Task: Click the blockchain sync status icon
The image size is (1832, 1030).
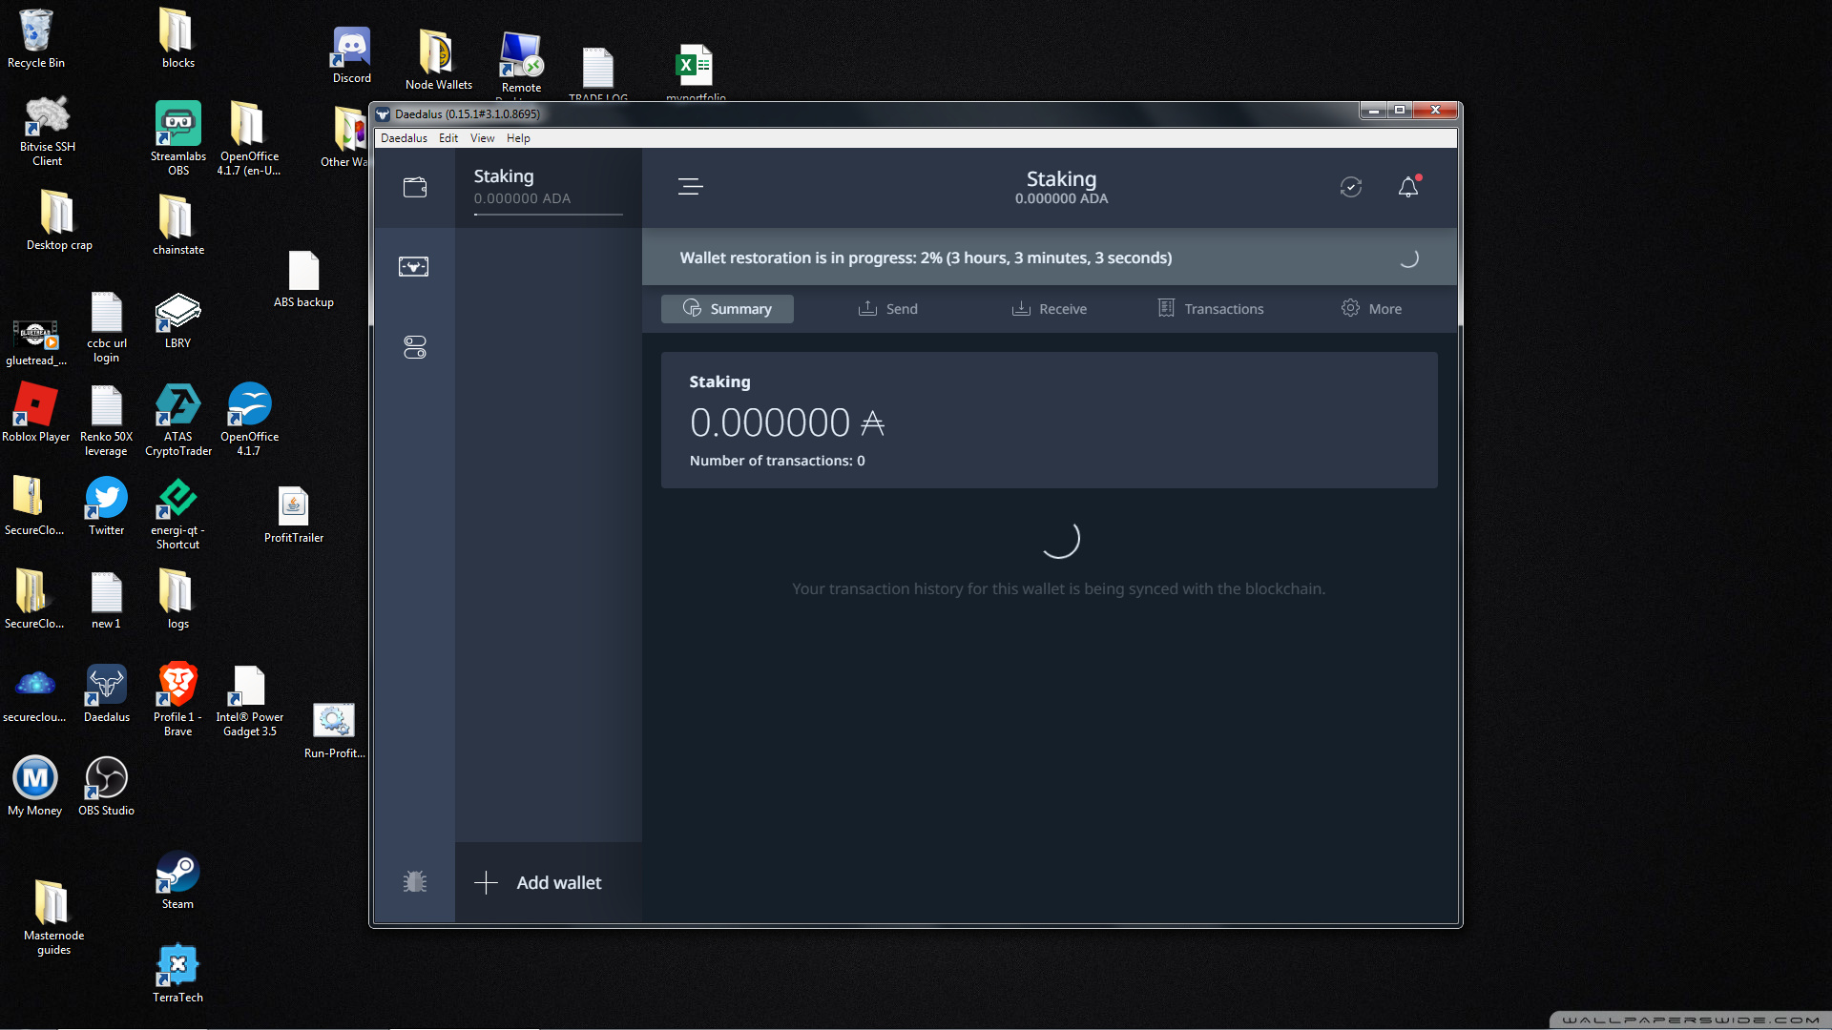Action: coord(1350,187)
